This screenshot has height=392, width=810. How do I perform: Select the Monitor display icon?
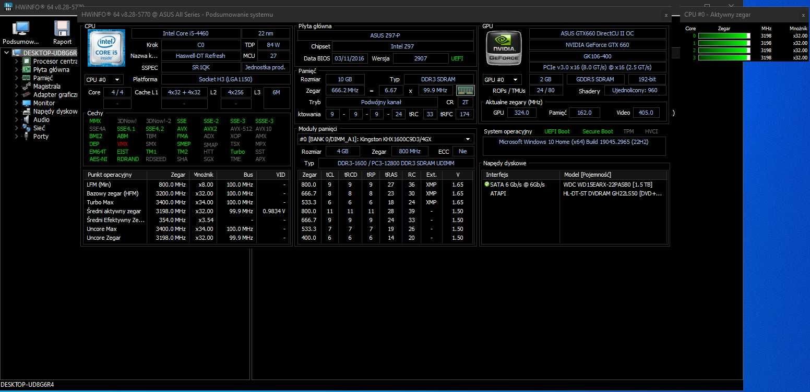pyautogui.click(x=27, y=103)
